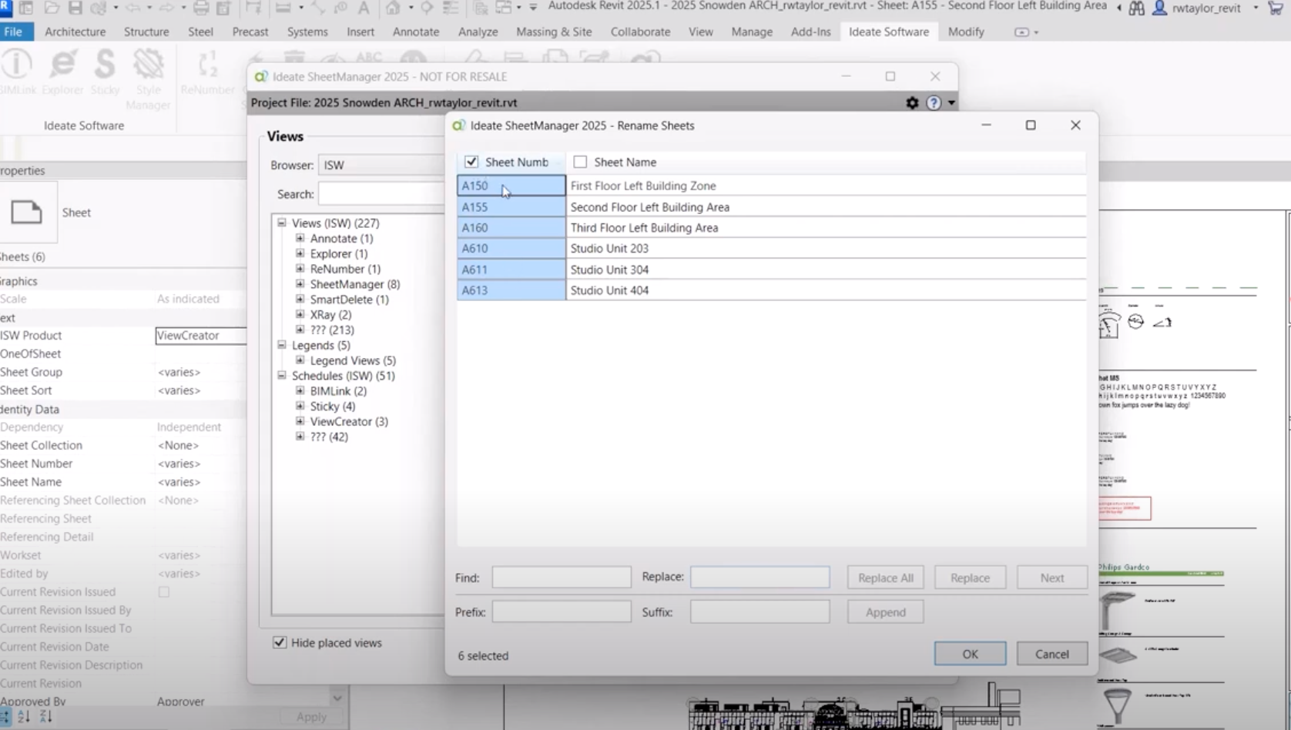Click the Suffix text field

tap(760, 611)
